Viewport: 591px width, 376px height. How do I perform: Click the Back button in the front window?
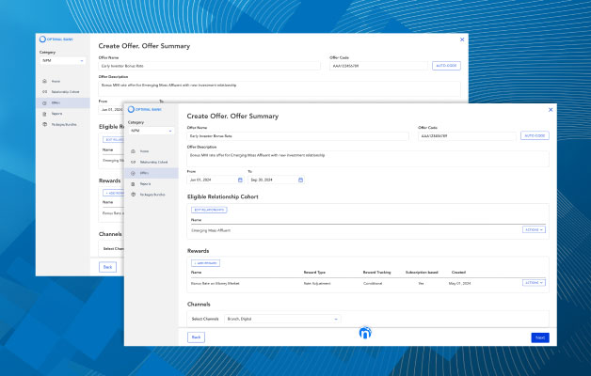pyautogui.click(x=196, y=337)
